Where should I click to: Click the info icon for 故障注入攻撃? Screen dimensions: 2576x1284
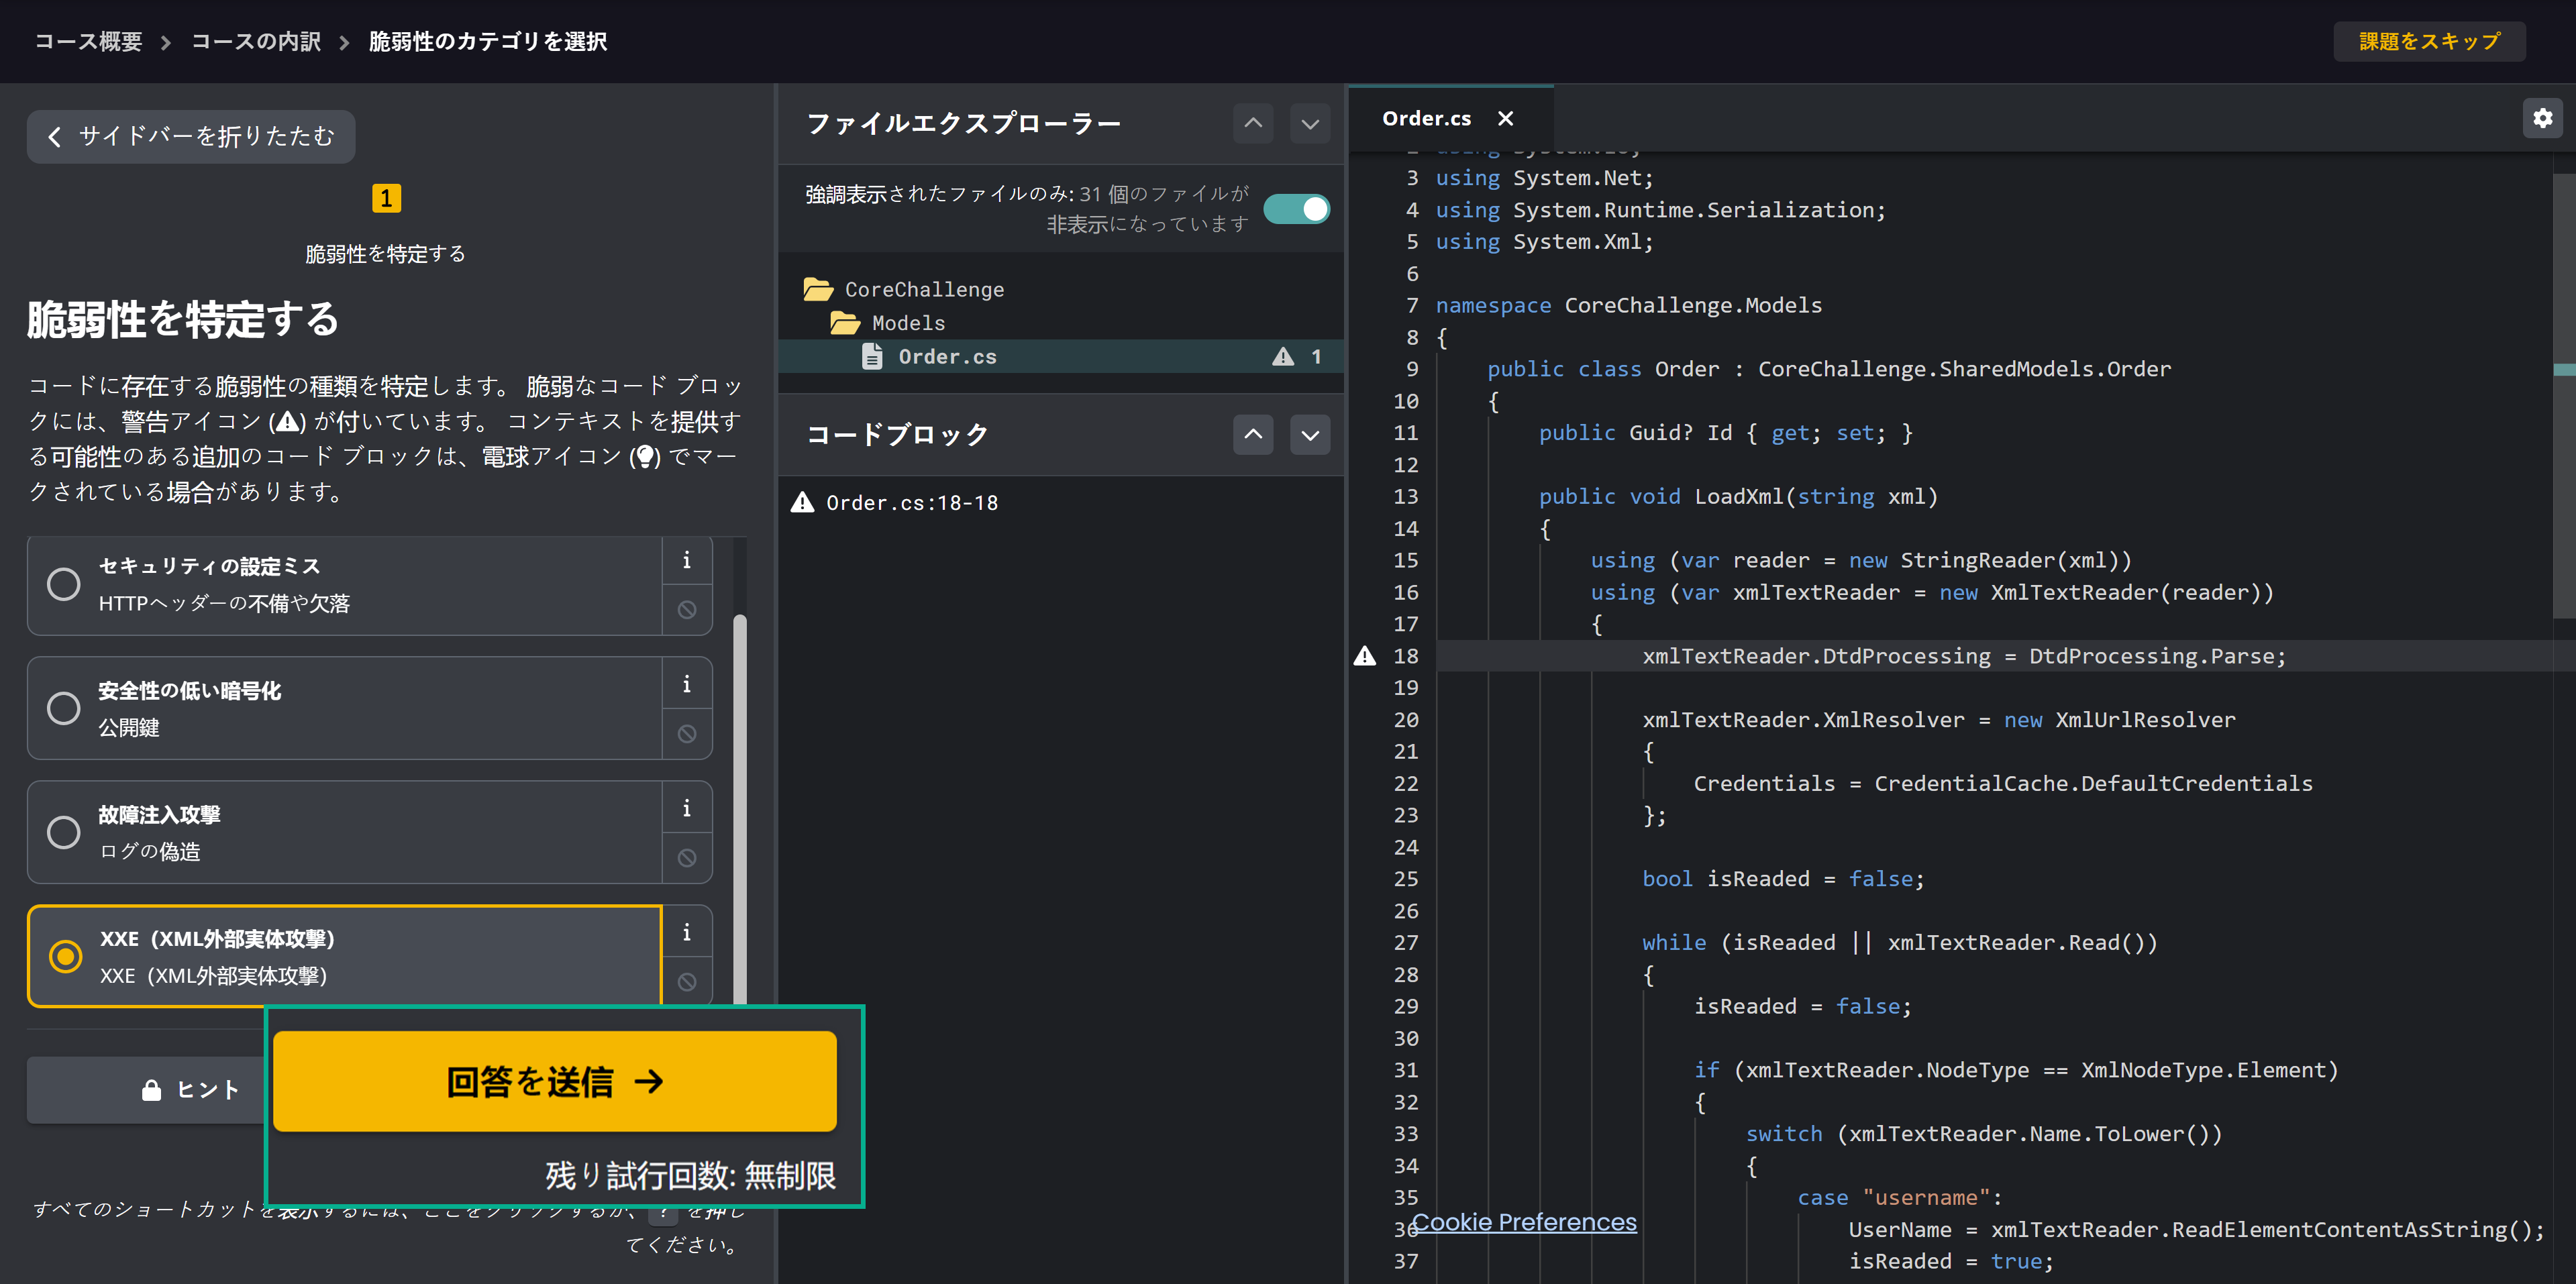coord(686,808)
